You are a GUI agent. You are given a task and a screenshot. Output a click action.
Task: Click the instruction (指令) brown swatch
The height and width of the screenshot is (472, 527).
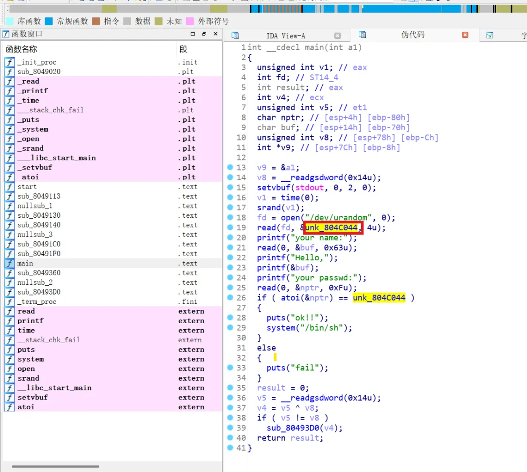[96, 22]
